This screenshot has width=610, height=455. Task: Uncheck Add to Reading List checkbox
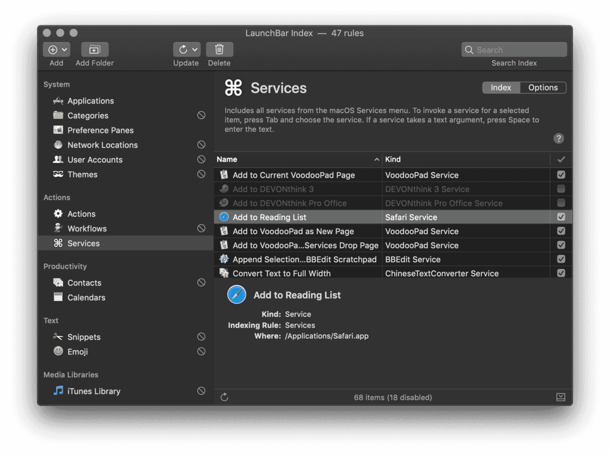point(561,217)
